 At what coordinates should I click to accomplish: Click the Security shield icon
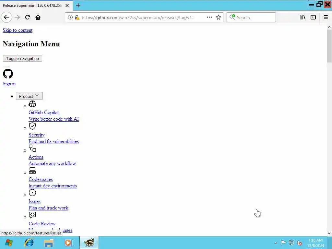[32, 126]
